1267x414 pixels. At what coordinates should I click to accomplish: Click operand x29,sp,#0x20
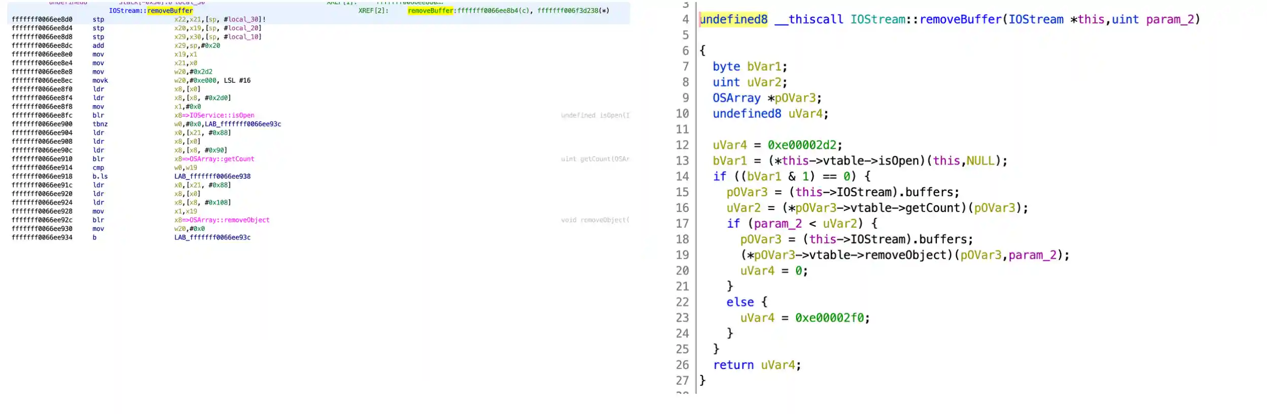point(197,46)
